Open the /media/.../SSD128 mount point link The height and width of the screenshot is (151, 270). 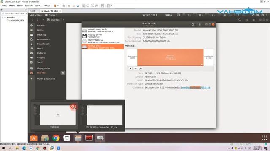click(x=195, y=88)
